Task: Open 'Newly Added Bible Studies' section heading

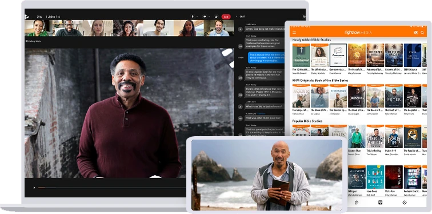Action: pos(311,40)
